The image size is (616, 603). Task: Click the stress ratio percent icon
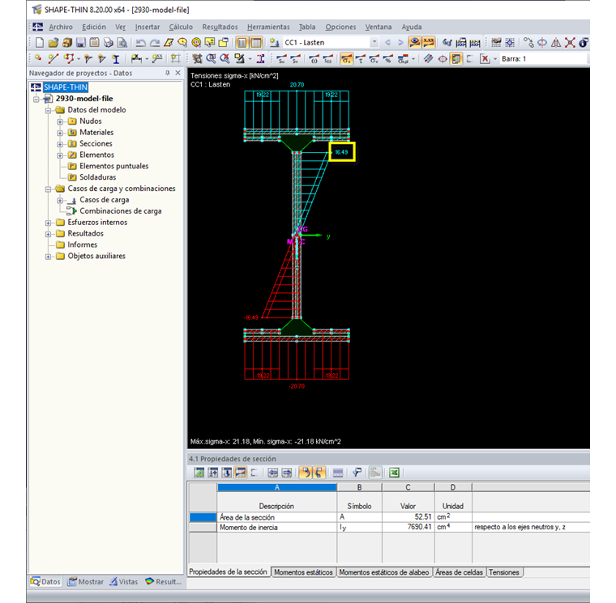coord(388,59)
